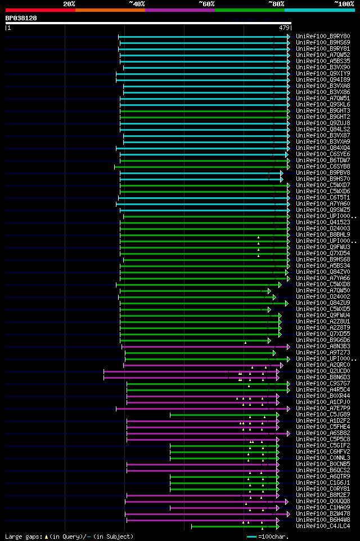Select UniRef100_Q9ZUJ8 entry

[323, 123]
